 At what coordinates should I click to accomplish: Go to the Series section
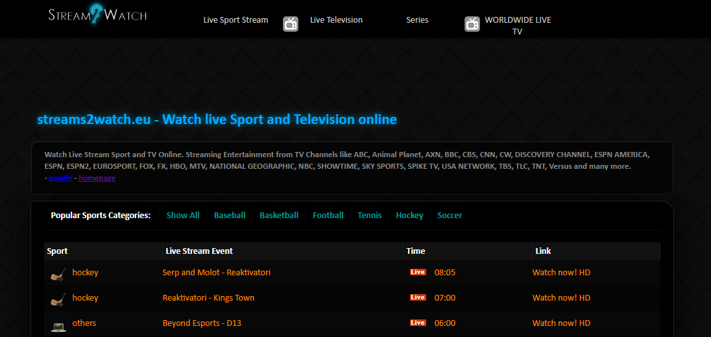pyautogui.click(x=417, y=20)
